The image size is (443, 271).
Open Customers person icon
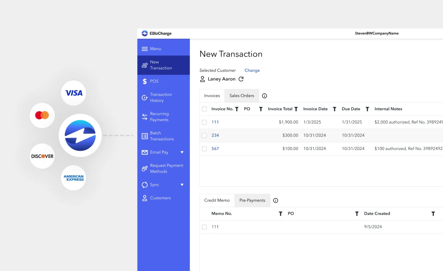pyautogui.click(x=145, y=198)
